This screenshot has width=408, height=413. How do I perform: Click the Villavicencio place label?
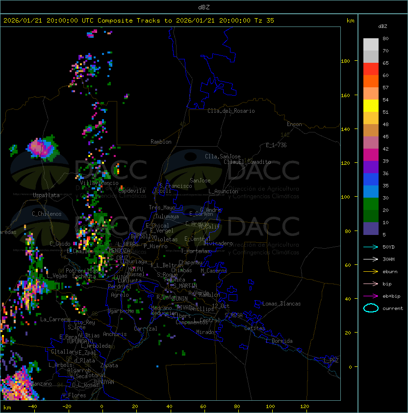[99, 183]
